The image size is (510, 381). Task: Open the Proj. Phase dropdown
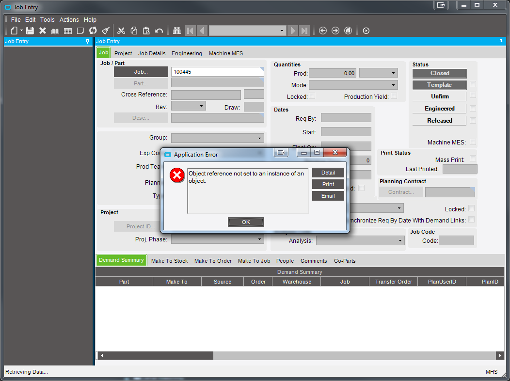(259, 239)
